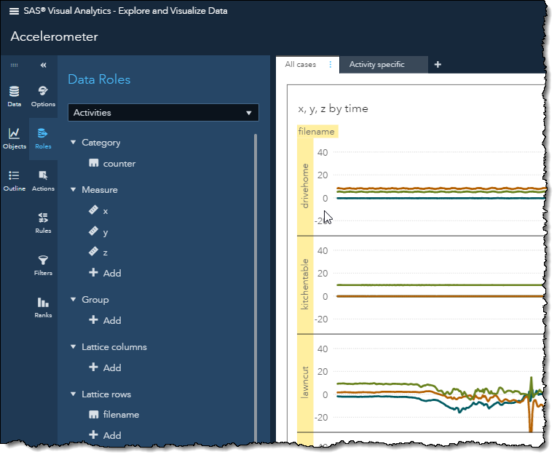Add a data item under Group
557x457 pixels.
105,320
